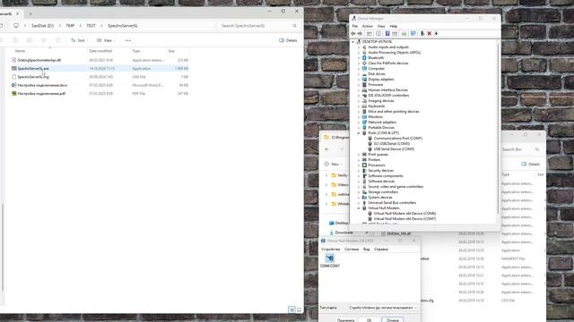Select GratingSpectrometerApi.dll file

39,60
